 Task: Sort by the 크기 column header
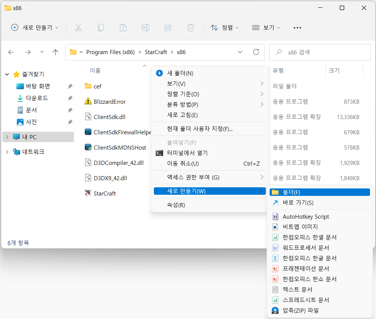click(334, 71)
